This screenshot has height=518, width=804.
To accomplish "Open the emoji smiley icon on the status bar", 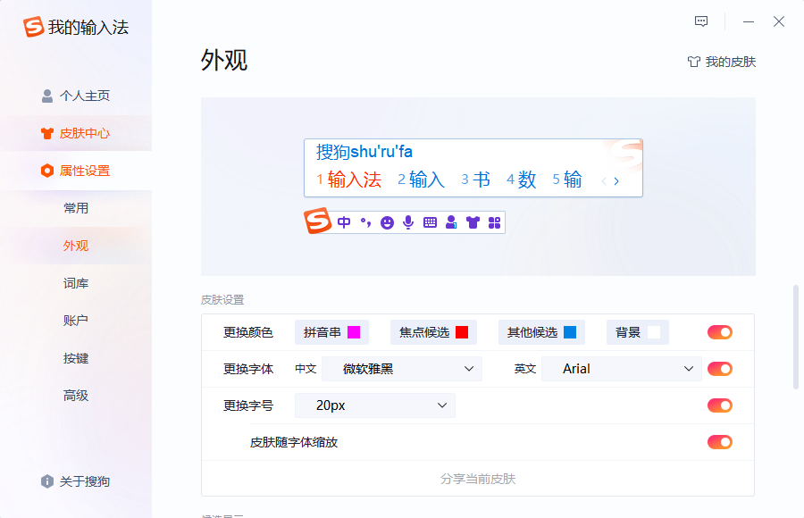I will point(387,222).
